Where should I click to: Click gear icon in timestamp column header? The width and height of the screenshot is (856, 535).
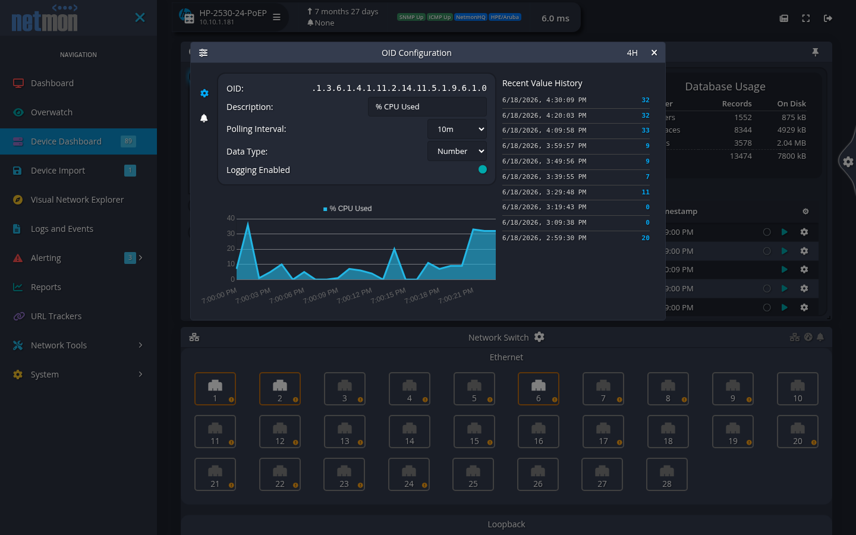click(805, 212)
